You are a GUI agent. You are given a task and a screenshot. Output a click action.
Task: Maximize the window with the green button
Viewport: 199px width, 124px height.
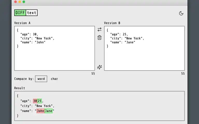(x=24, y=2)
